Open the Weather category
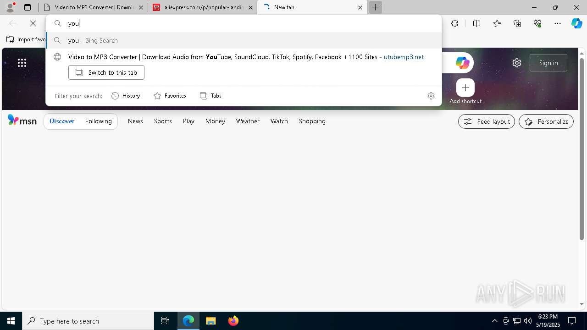Image resolution: width=587 pixels, height=330 pixels. [248, 121]
